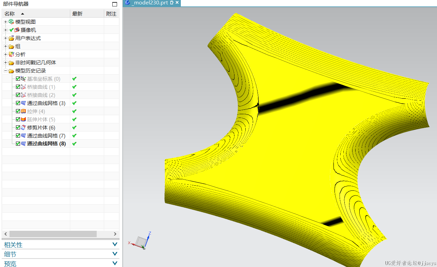
Task: Click the 桥接曲线 (2) curve icon
Action: 23,95
